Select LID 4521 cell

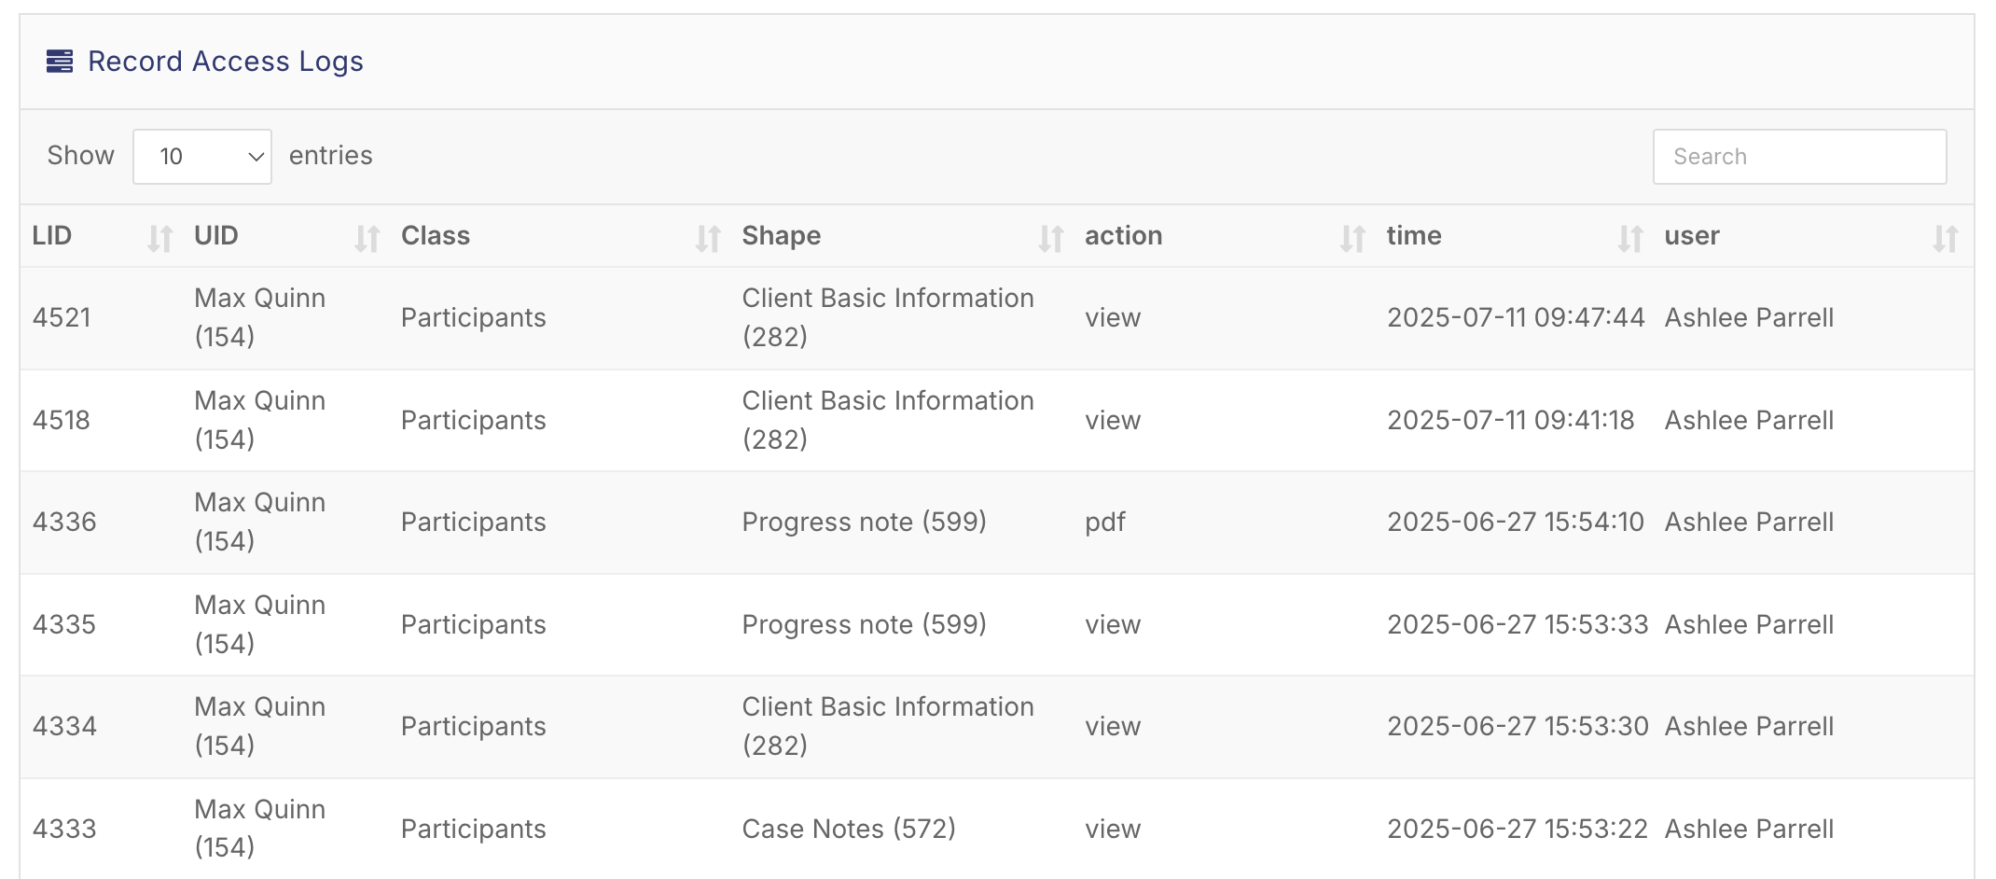tap(62, 318)
